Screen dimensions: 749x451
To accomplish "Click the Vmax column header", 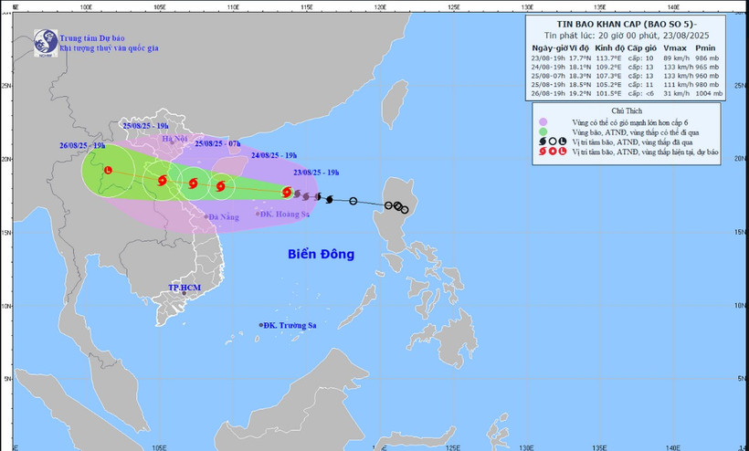I will point(676,46).
